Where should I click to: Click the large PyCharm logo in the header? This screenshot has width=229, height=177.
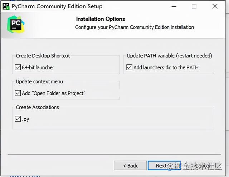[x=15, y=25]
